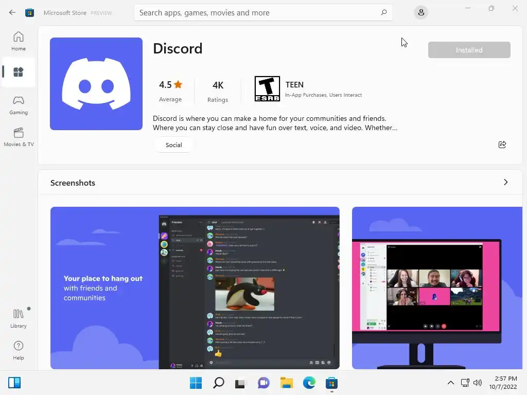Show hidden system tray icons
The width and height of the screenshot is (527, 395).
(x=451, y=383)
